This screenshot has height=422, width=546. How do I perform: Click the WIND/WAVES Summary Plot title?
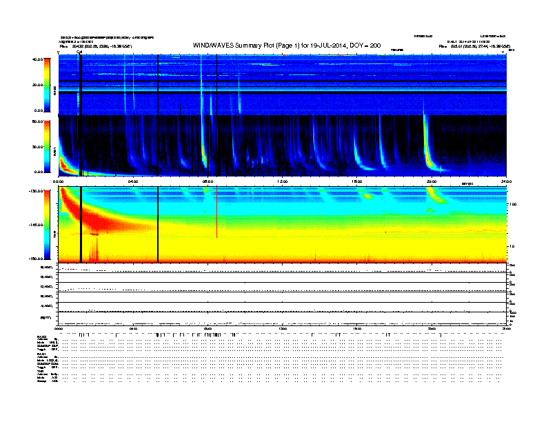(x=287, y=46)
